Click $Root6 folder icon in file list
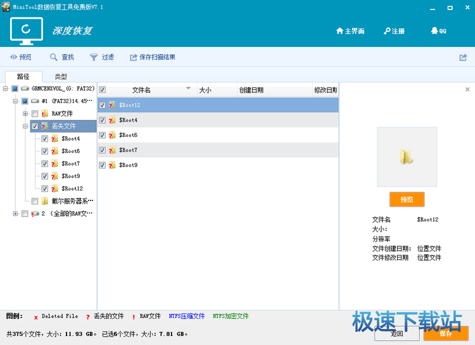 click(x=112, y=135)
